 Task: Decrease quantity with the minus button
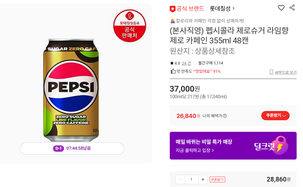[x=180, y=179]
